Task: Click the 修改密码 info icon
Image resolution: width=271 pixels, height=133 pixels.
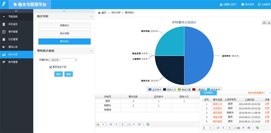Action: [x=243, y=4]
